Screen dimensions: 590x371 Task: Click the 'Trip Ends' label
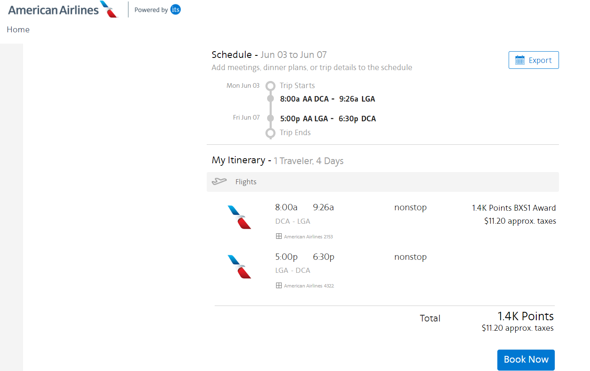pos(295,133)
